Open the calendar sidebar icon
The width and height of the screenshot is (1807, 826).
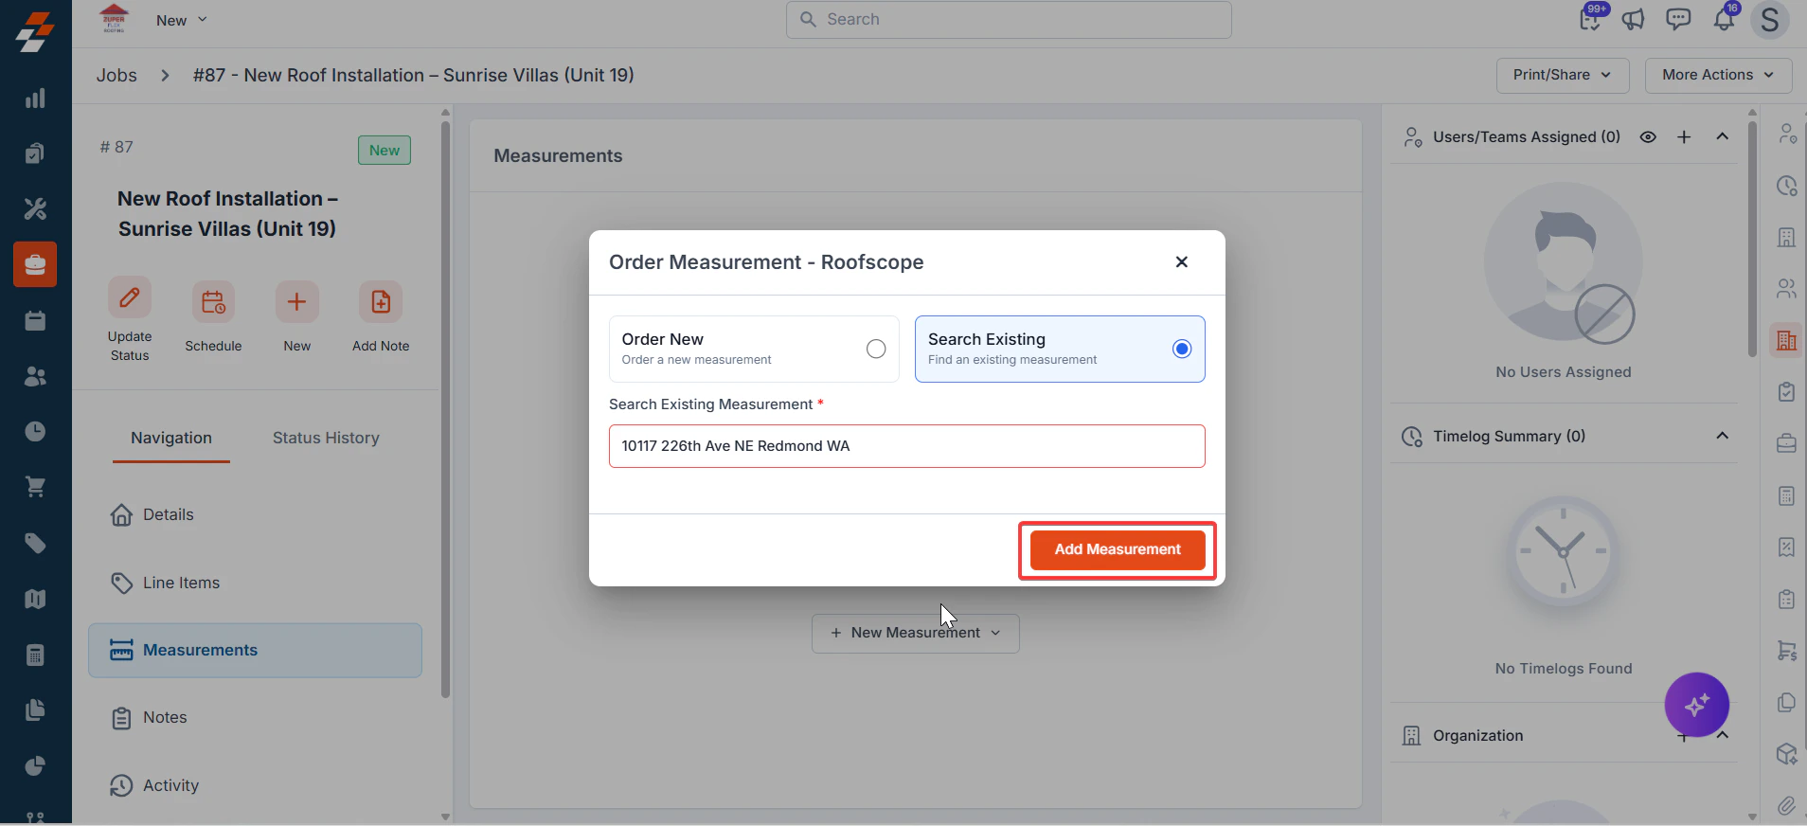point(35,320)
